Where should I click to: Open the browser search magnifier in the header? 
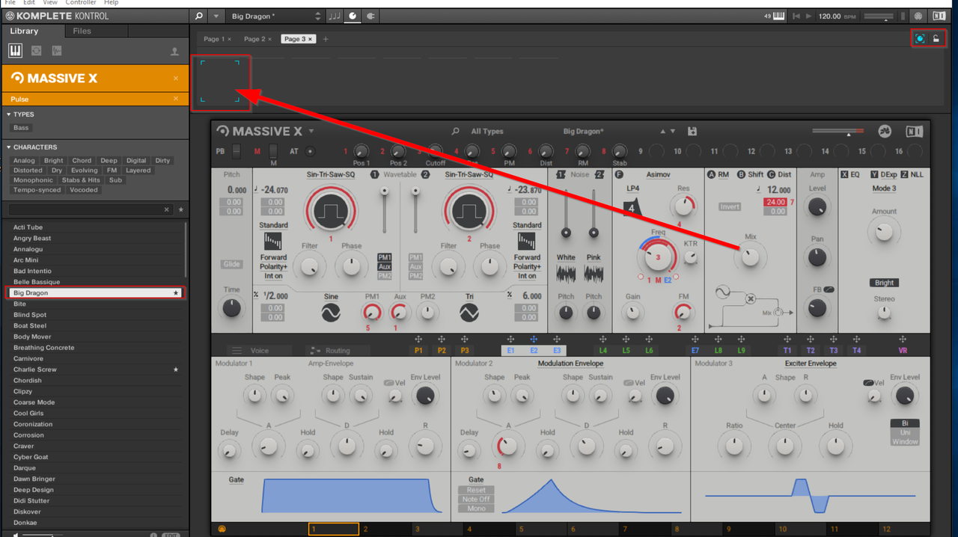[x=198, y=16]
